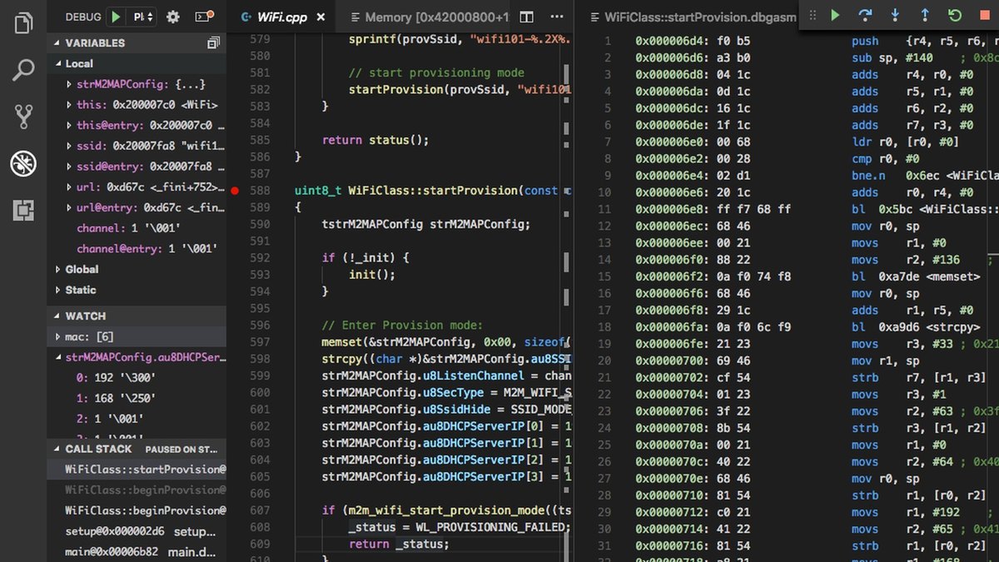Select the setup@0x000002d6 call stack frame
The height and width of the screenshot is (562, 999).
(x=137, y=531)
